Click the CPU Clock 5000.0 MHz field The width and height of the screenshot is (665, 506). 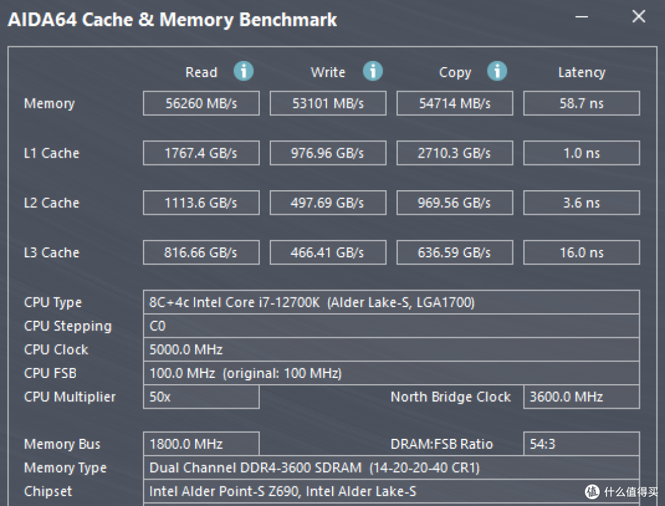point(392,350)
